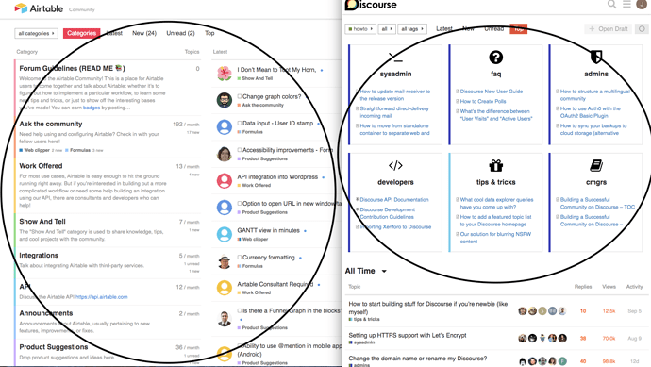Click the 'Formulas' subcategory tag under Ask the community
This screenshot has width=651, height=367.
(x=77, y=150)
